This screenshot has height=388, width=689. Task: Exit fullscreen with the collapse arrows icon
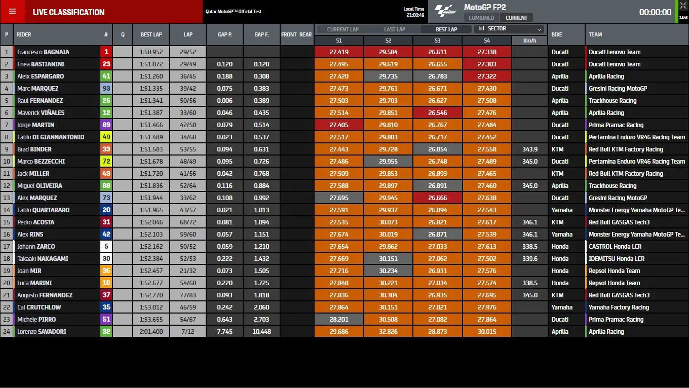click(x=683, y=6)
